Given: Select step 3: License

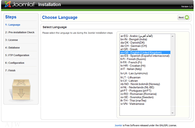Looking at the screenshot, I should [12, 40].
